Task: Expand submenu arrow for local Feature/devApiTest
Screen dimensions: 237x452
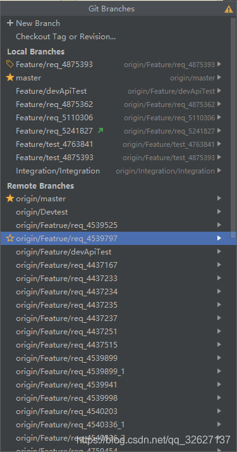Action: [219, 91]
